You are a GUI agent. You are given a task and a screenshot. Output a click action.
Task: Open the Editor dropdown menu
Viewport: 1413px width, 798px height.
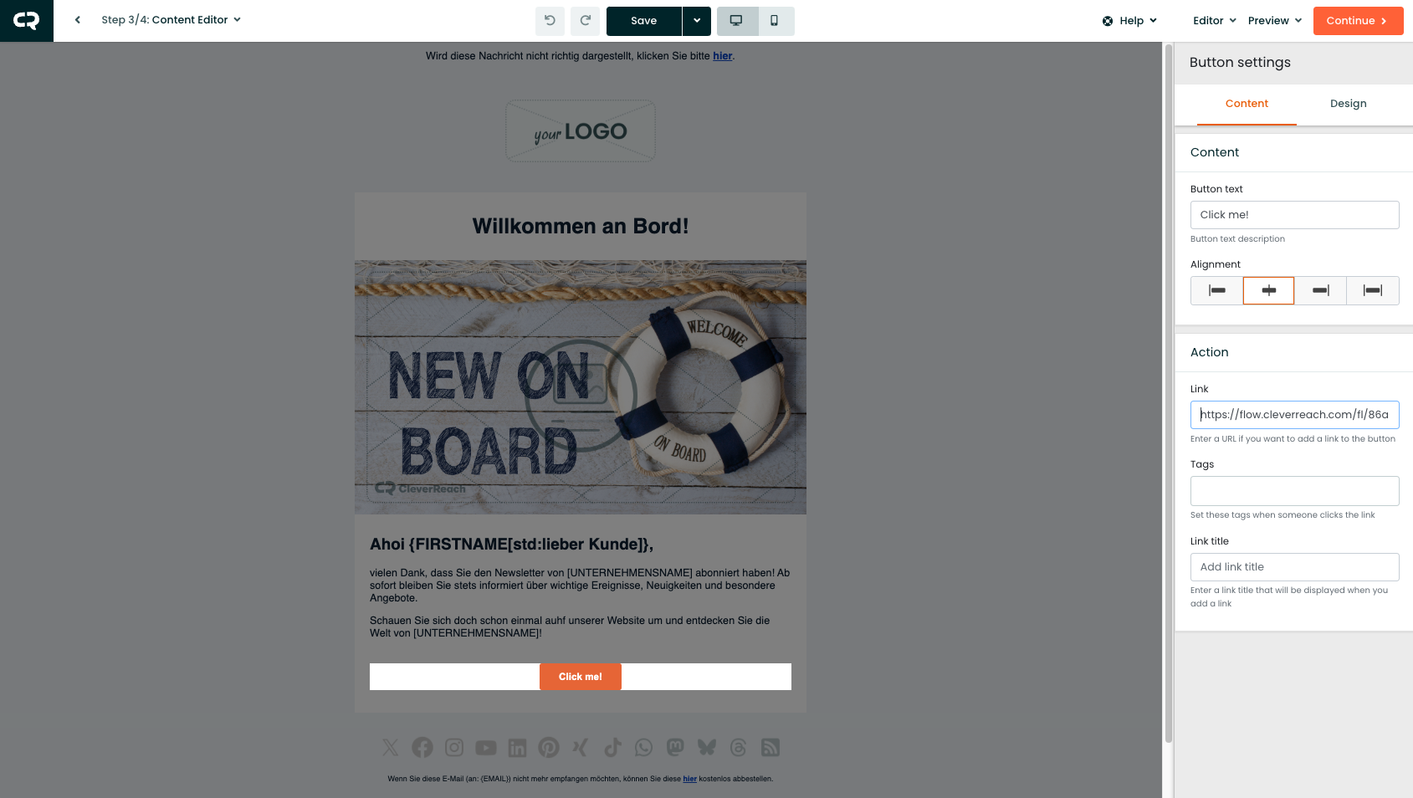(x=1215, y=21)
